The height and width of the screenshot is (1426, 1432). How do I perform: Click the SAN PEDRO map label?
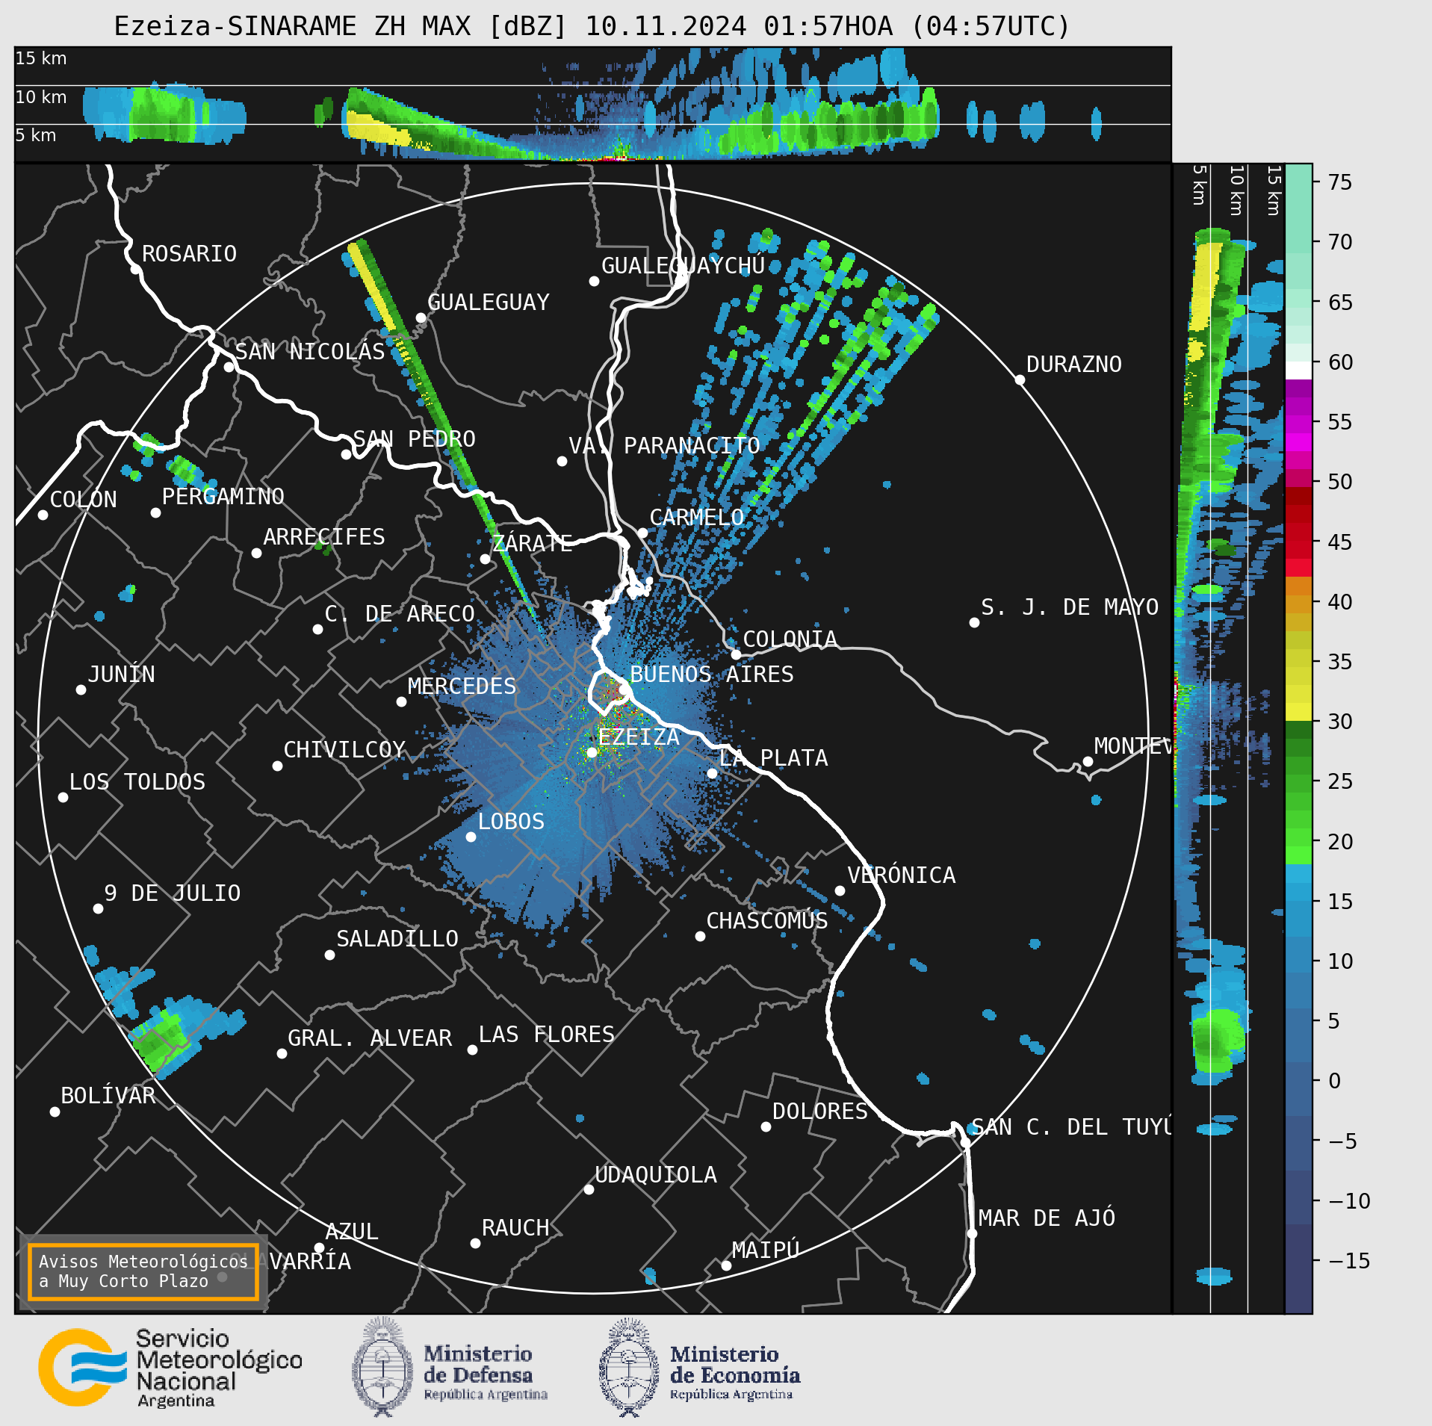(415, 439)
